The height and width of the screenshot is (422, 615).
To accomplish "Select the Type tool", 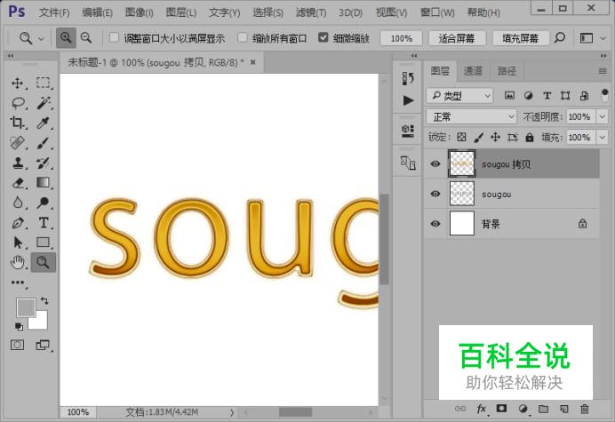I will [44, 223].
